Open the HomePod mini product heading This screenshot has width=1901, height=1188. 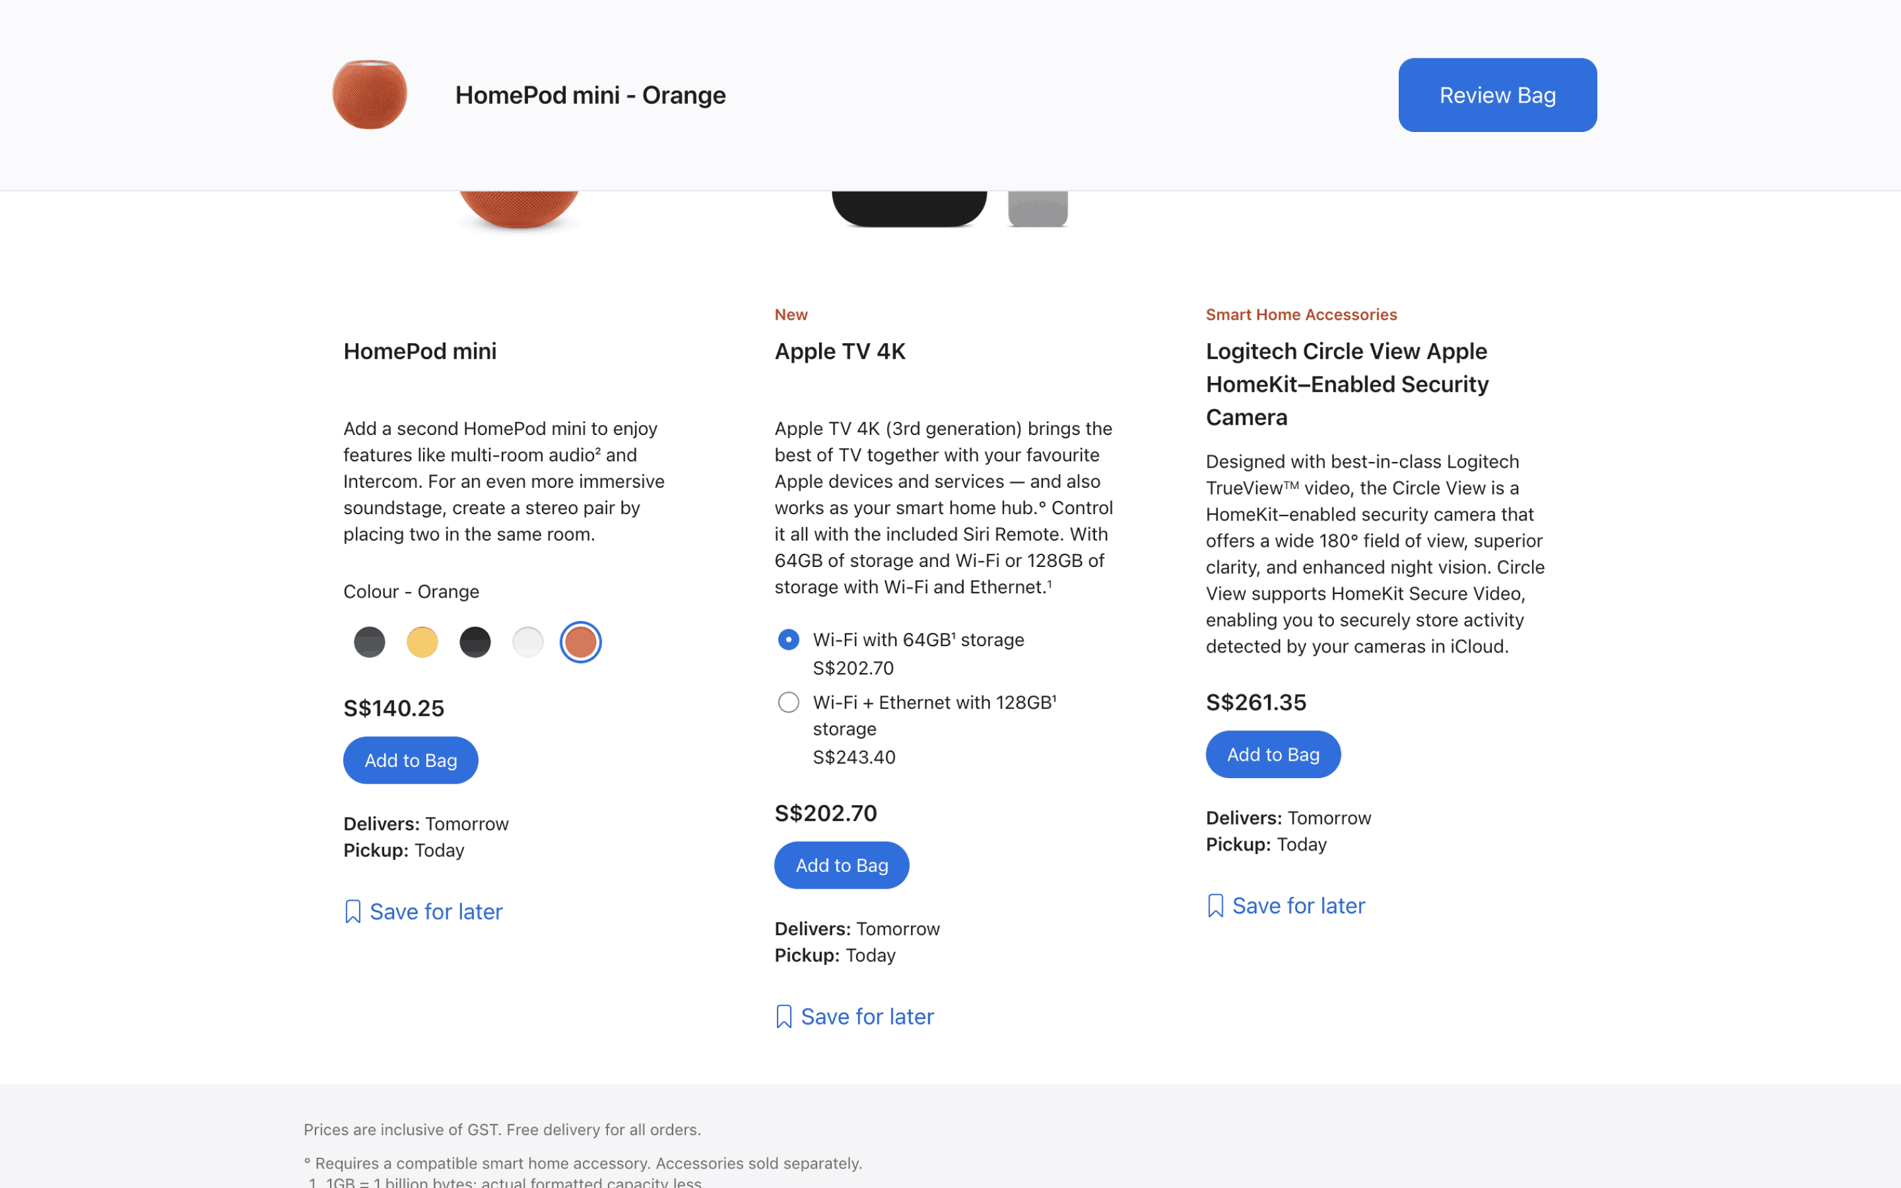[419, 351]
